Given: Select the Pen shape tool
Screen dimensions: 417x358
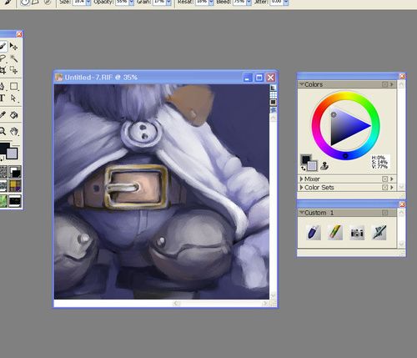Looking at the screenshot, I should point(3,86).
